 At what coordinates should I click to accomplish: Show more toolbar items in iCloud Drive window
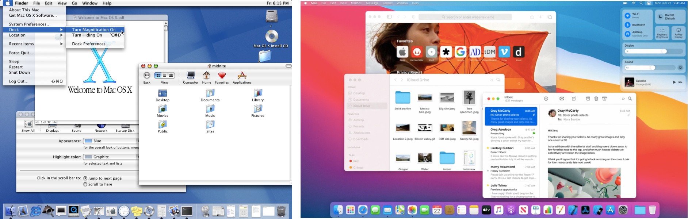(x=492, y=80)
